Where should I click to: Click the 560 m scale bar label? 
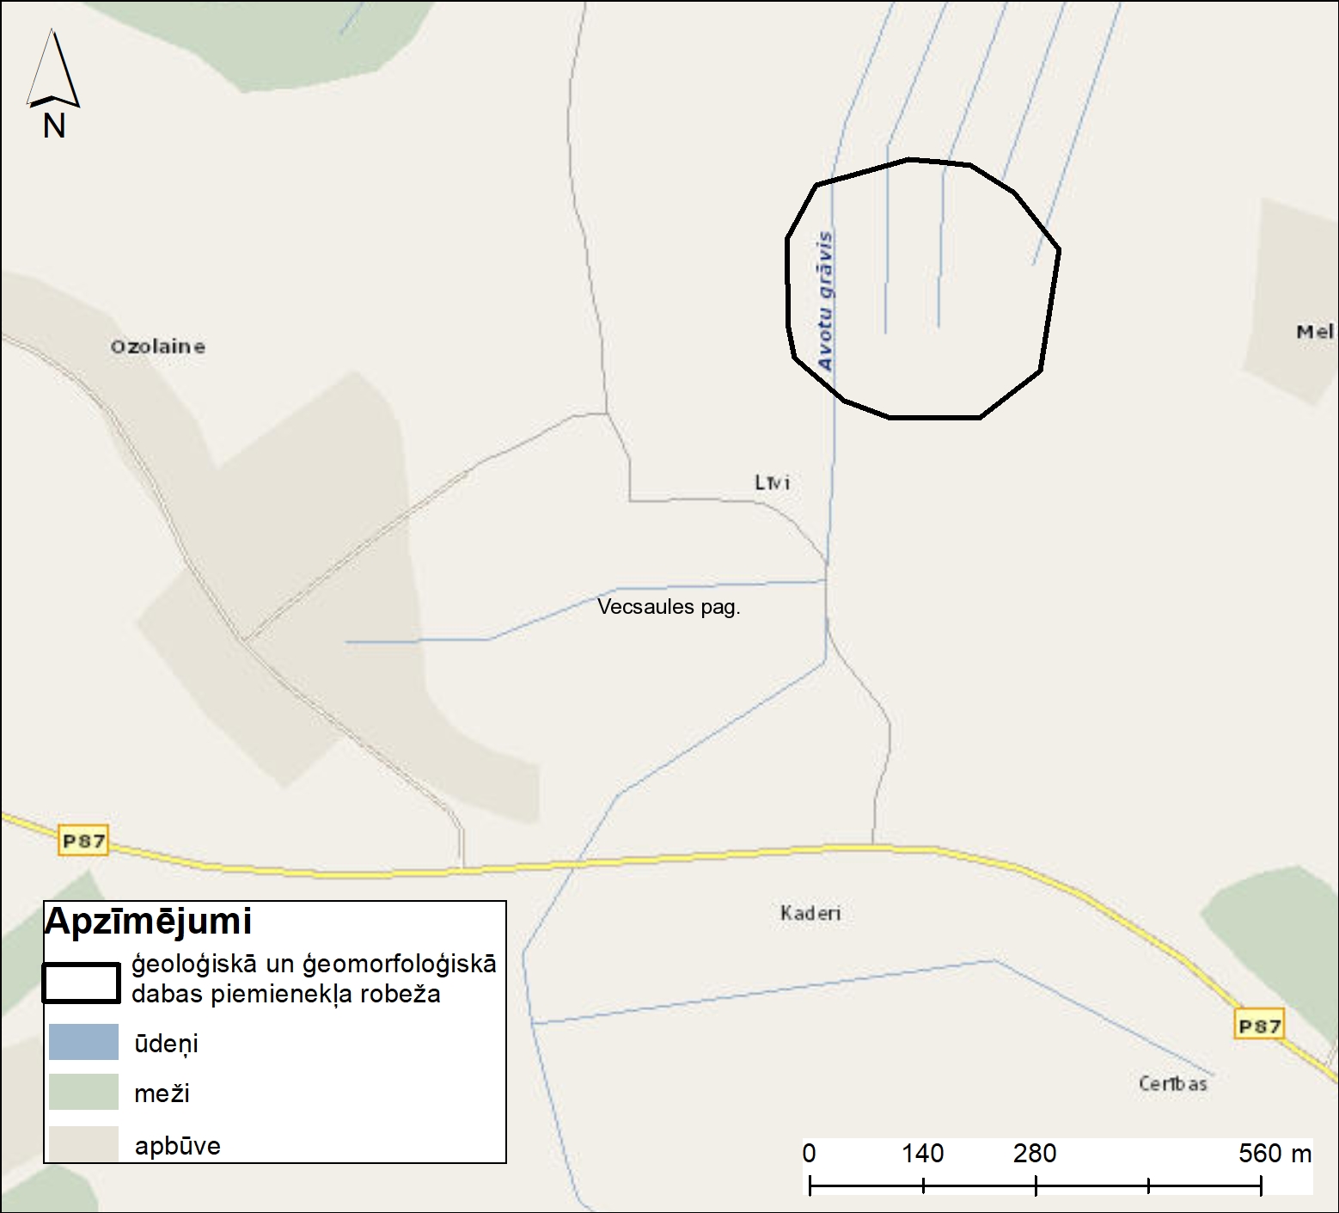point(1275,1153)
